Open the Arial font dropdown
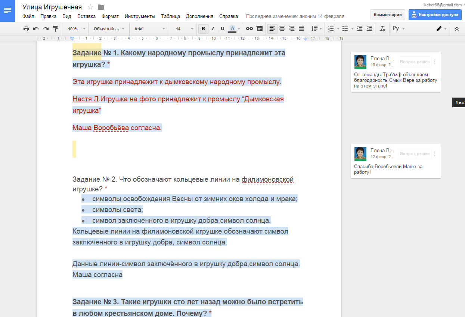The width and height of the screenshot is (465, 317). tap(149, 29)
